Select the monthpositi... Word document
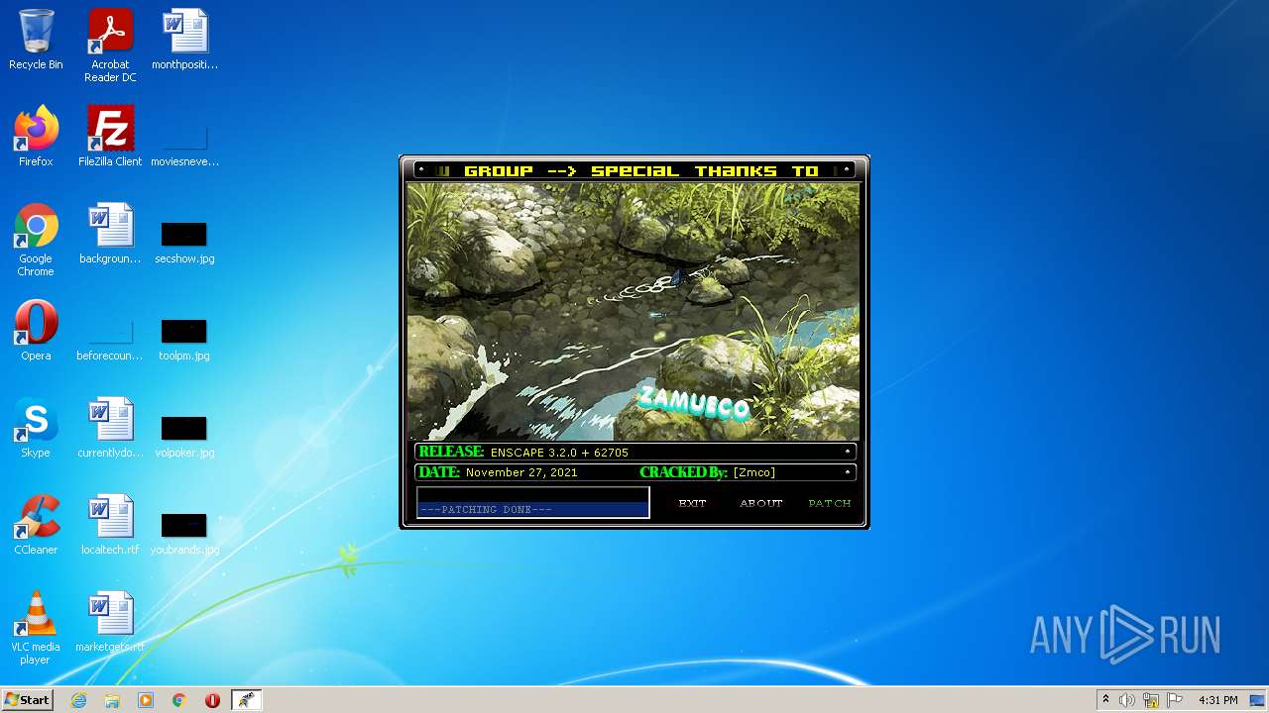This screenshot has width=1269, height=713. pos(184,41)
